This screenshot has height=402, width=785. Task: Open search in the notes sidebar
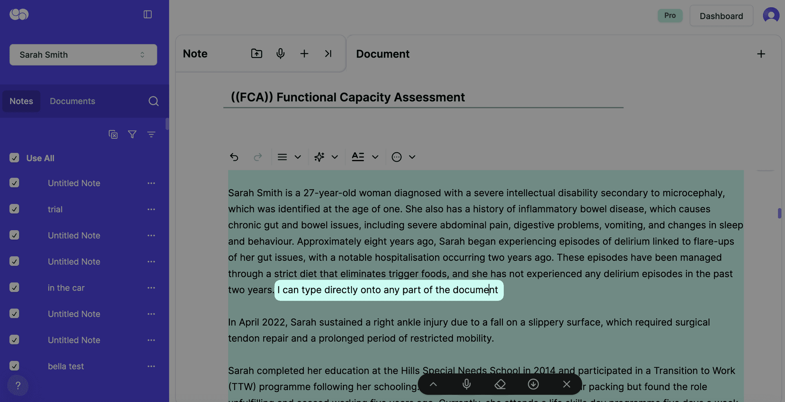[x=153, y=101]
